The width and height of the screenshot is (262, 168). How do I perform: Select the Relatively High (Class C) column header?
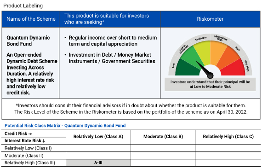tap(228, 137)
